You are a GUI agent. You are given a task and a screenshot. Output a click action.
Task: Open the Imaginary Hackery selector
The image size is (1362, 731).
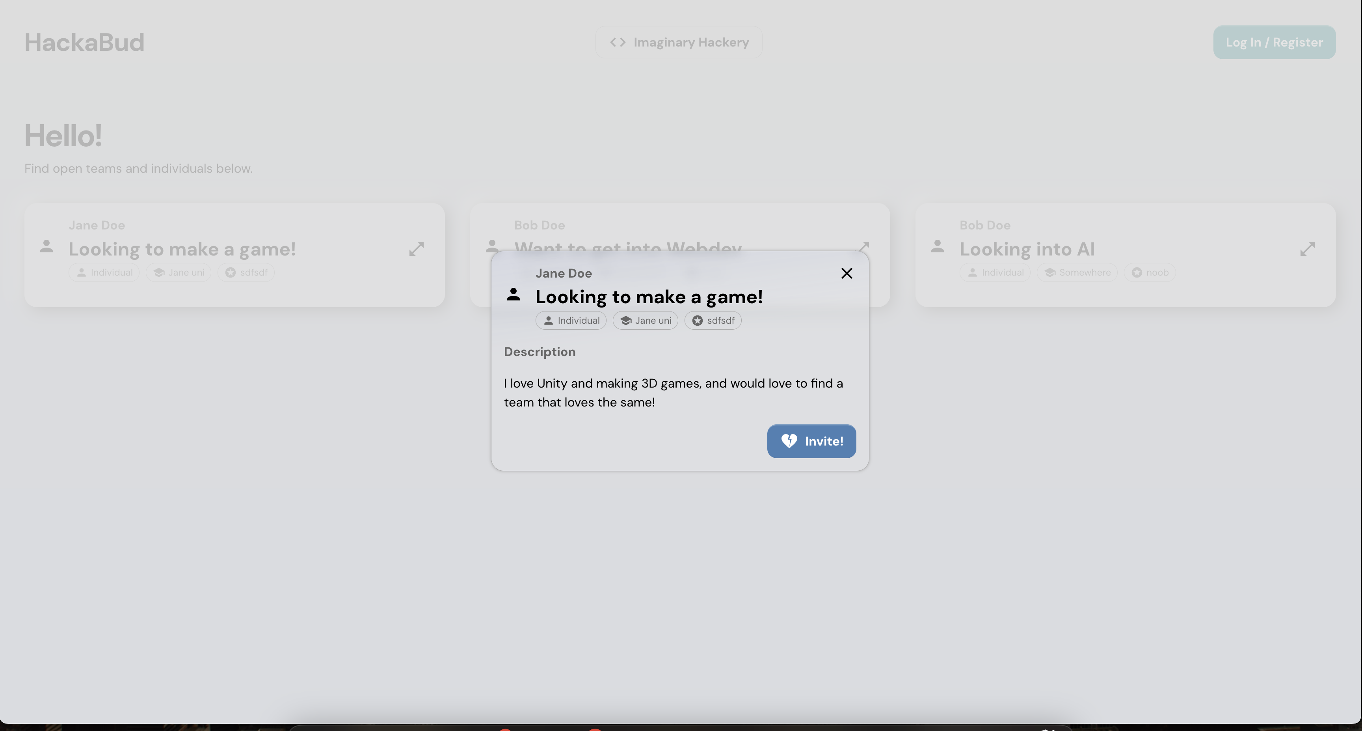(678, 42)
